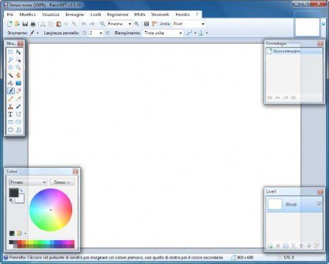329x264 pixels.
Task: Click the primary color swatch
Action: (x=14, y=193)
